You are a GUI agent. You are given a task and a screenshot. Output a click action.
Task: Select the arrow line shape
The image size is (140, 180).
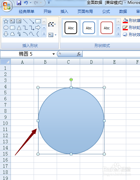32,21
